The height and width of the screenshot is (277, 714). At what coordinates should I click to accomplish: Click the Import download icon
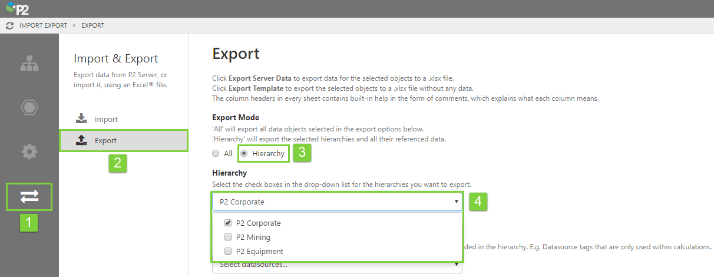81,119
